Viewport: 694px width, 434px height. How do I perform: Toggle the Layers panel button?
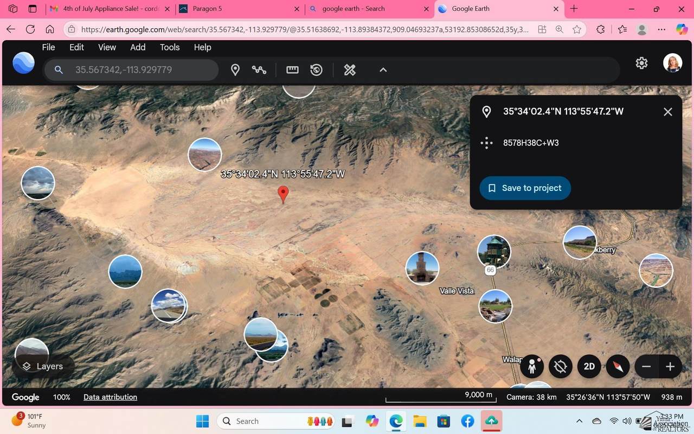click(x=43, y=367)
